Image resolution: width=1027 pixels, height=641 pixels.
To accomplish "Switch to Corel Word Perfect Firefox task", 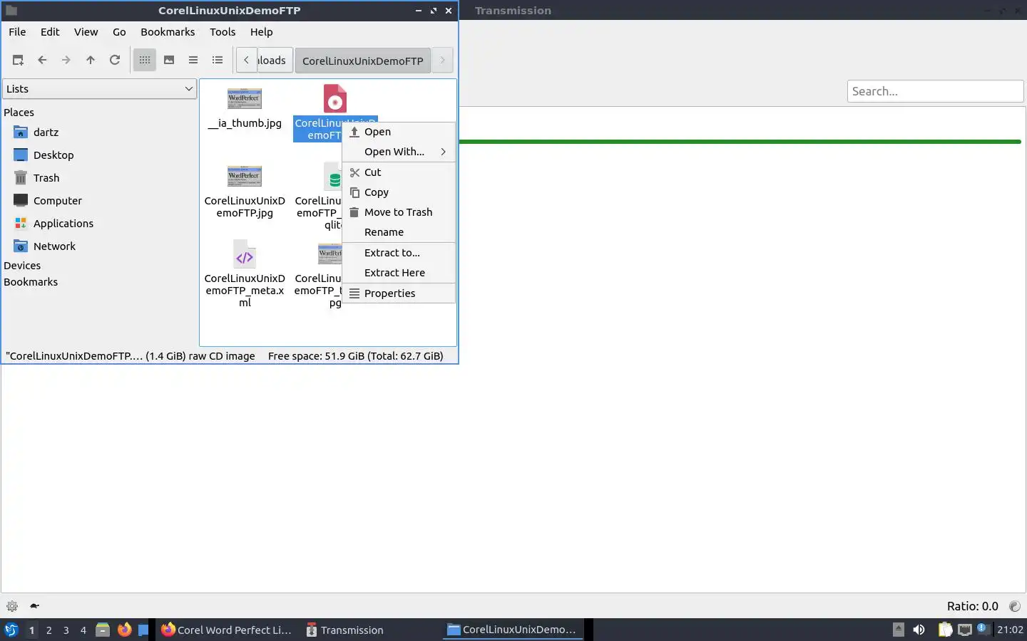I will (226, 630).
